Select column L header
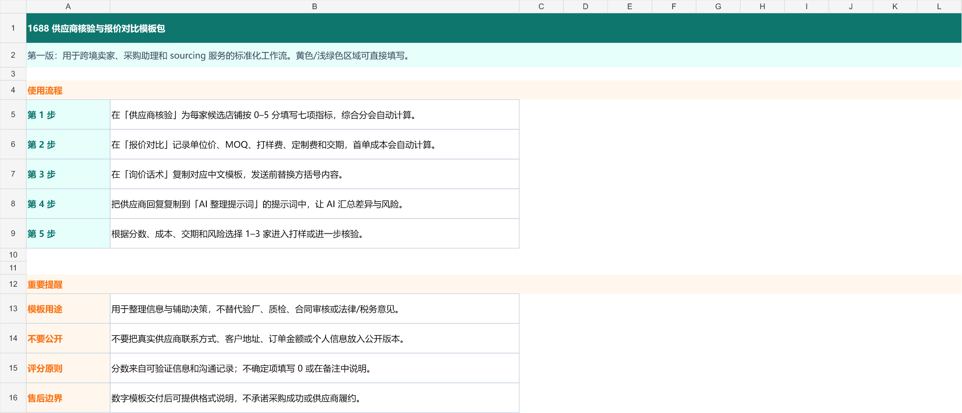 [x=939, y=7]
